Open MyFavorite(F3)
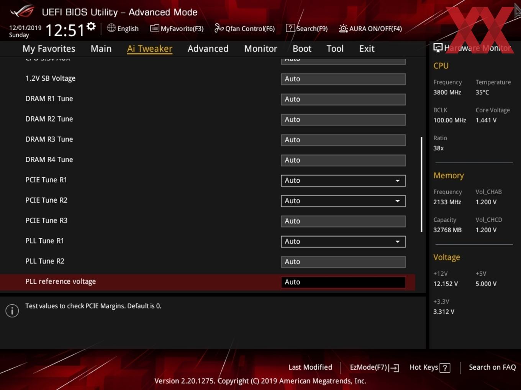This screenshot has width=521, height=390. (182, 29)
